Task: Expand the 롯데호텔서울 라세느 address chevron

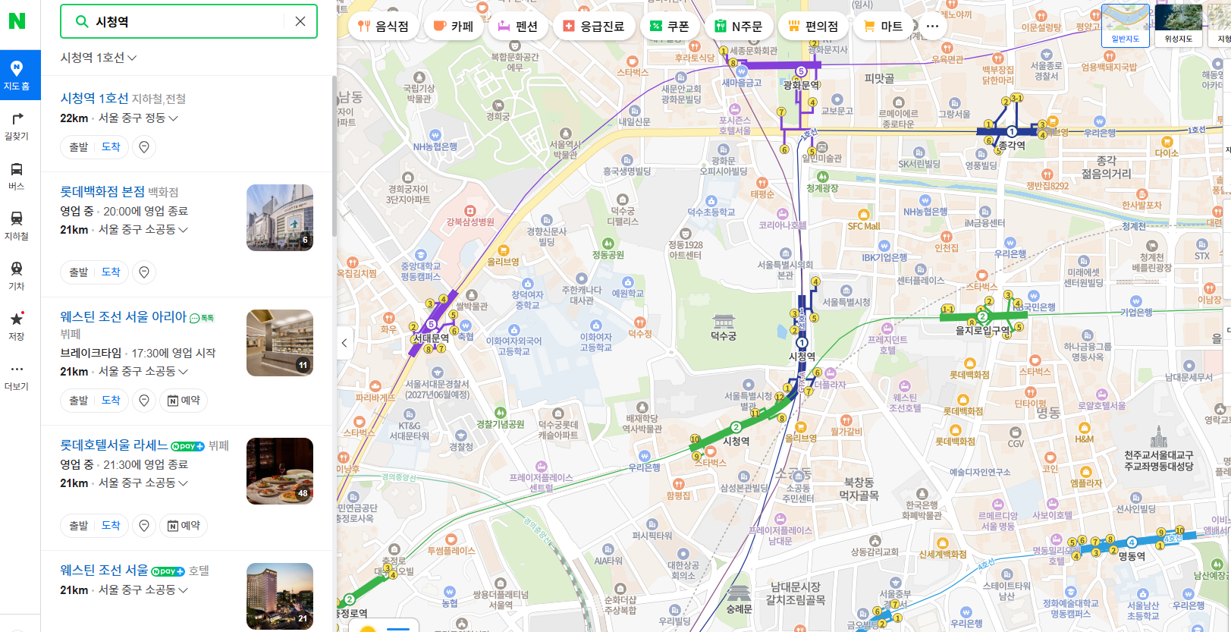Action: tap(183, 483)
